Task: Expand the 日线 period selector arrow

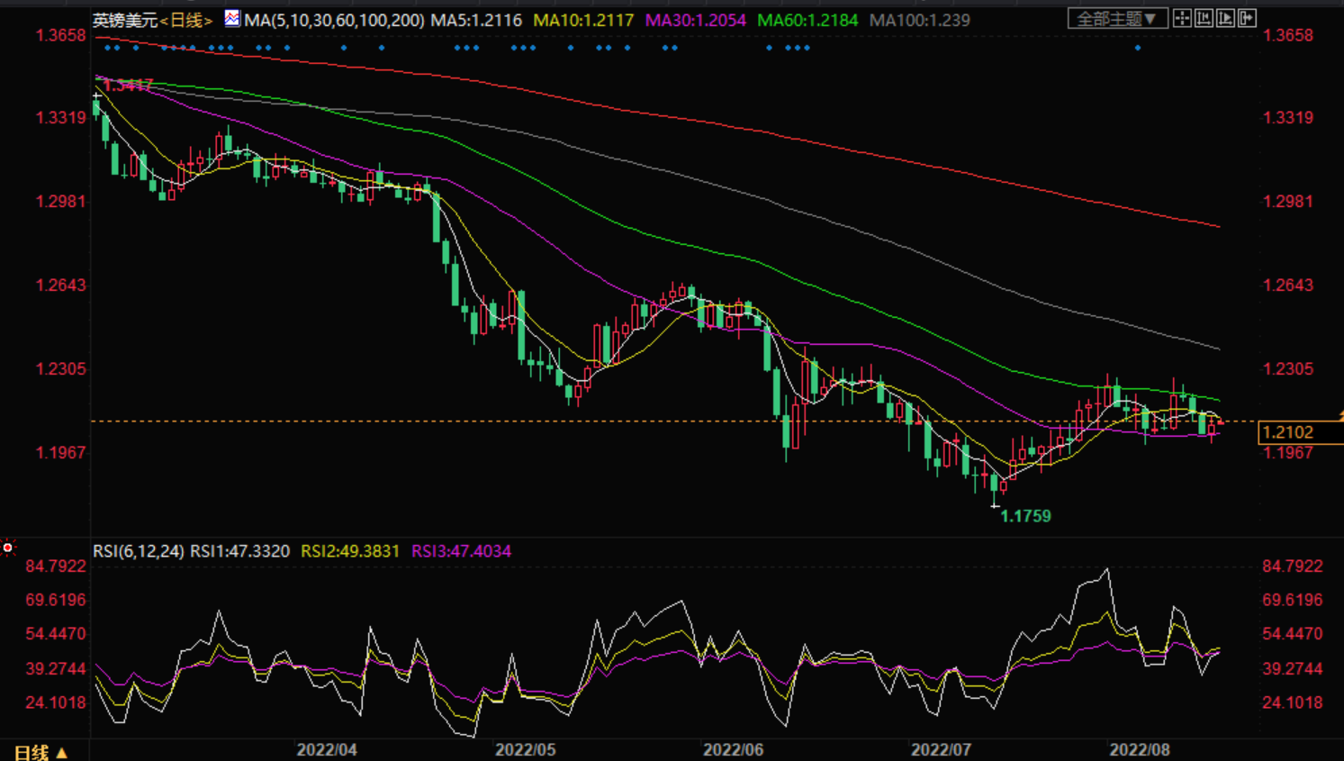Action: 62,752
